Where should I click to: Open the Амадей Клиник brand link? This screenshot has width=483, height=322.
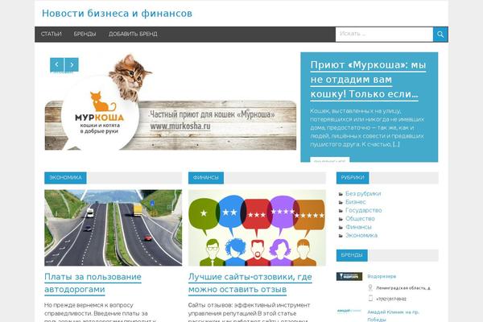click(x=394, y=316)
